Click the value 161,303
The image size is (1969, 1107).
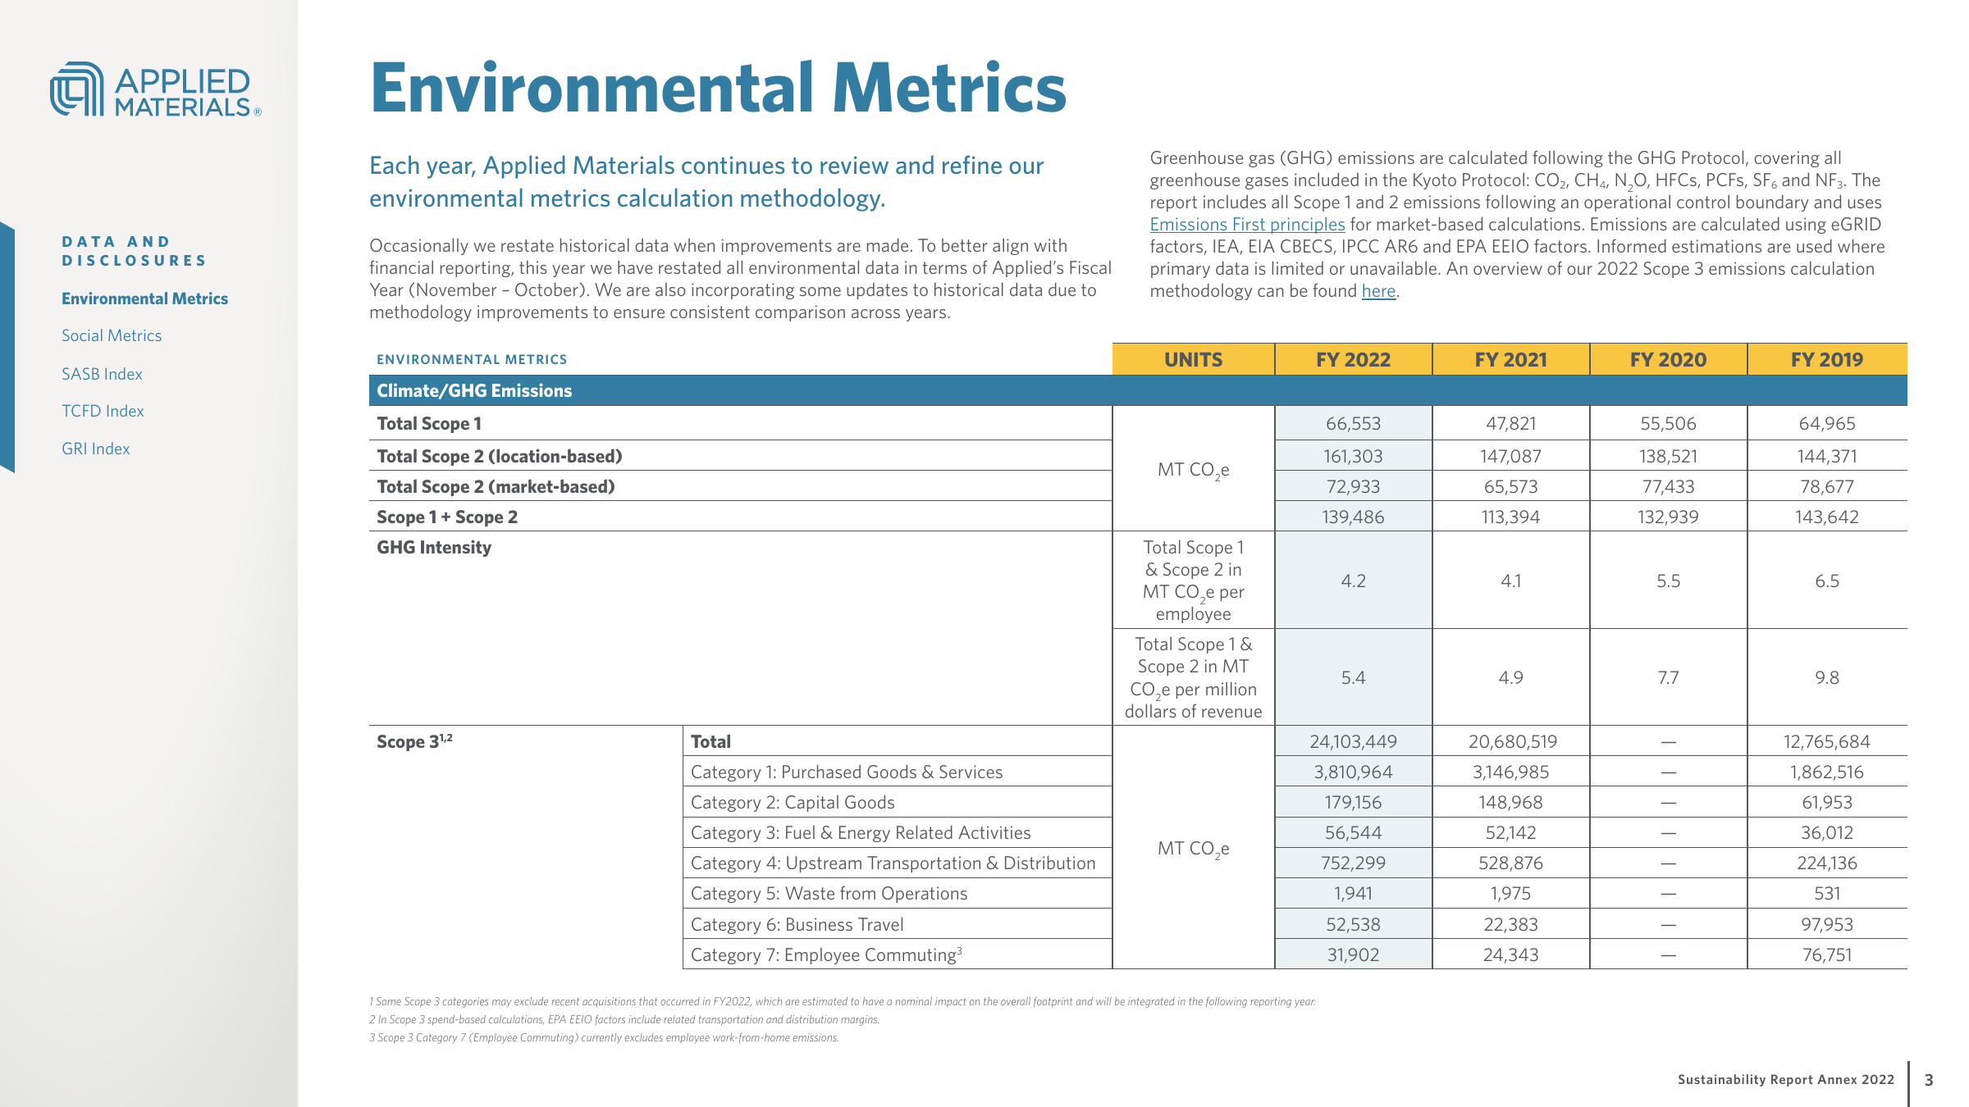(1353, 456)
